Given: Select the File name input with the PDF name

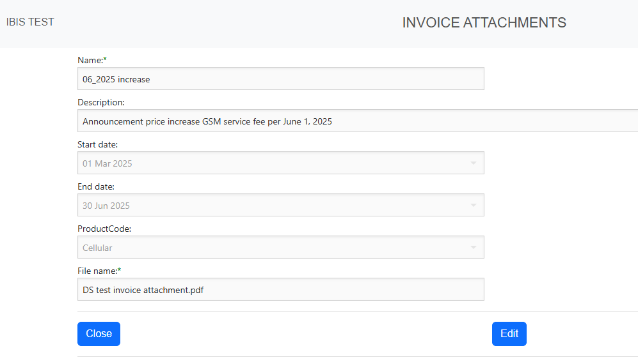Looking at the screenshot, I should pyautogui.click(x=280, y=290).
